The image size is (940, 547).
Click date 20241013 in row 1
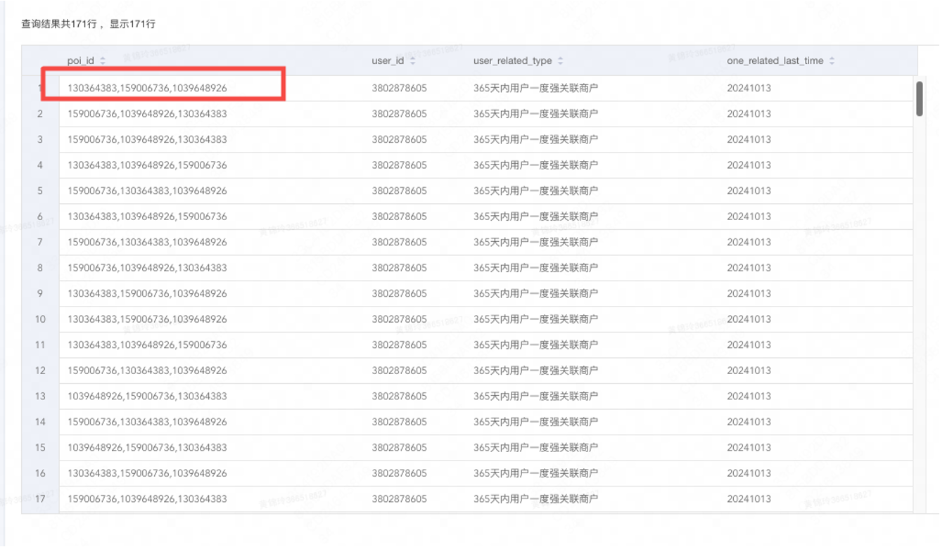(749, 88)
